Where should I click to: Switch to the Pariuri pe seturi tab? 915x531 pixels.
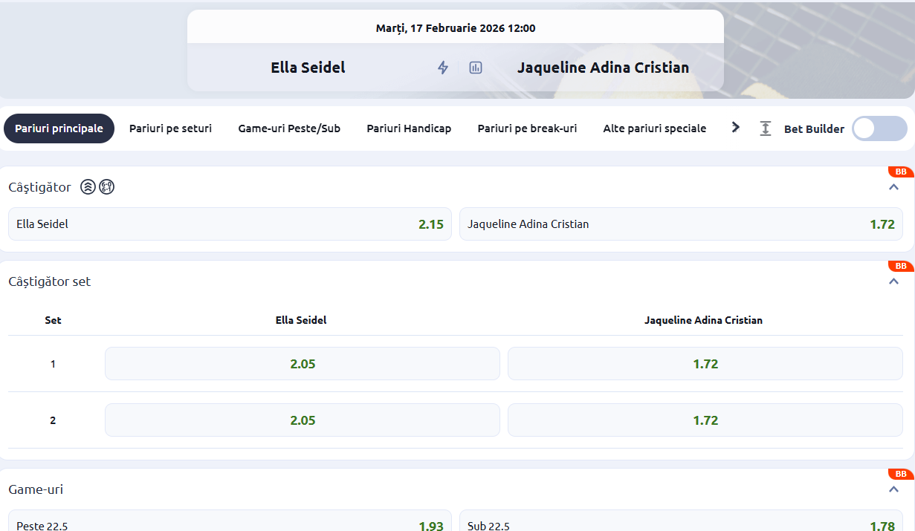pos(170,128)
